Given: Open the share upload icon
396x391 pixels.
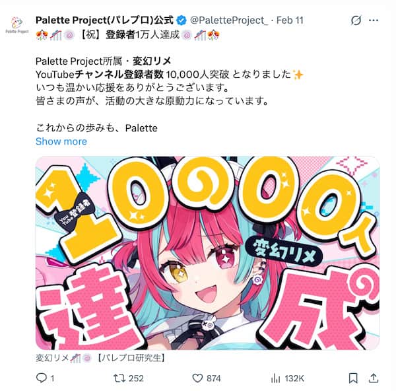Looking at the screenshot, I should click(x=374, y=378).
